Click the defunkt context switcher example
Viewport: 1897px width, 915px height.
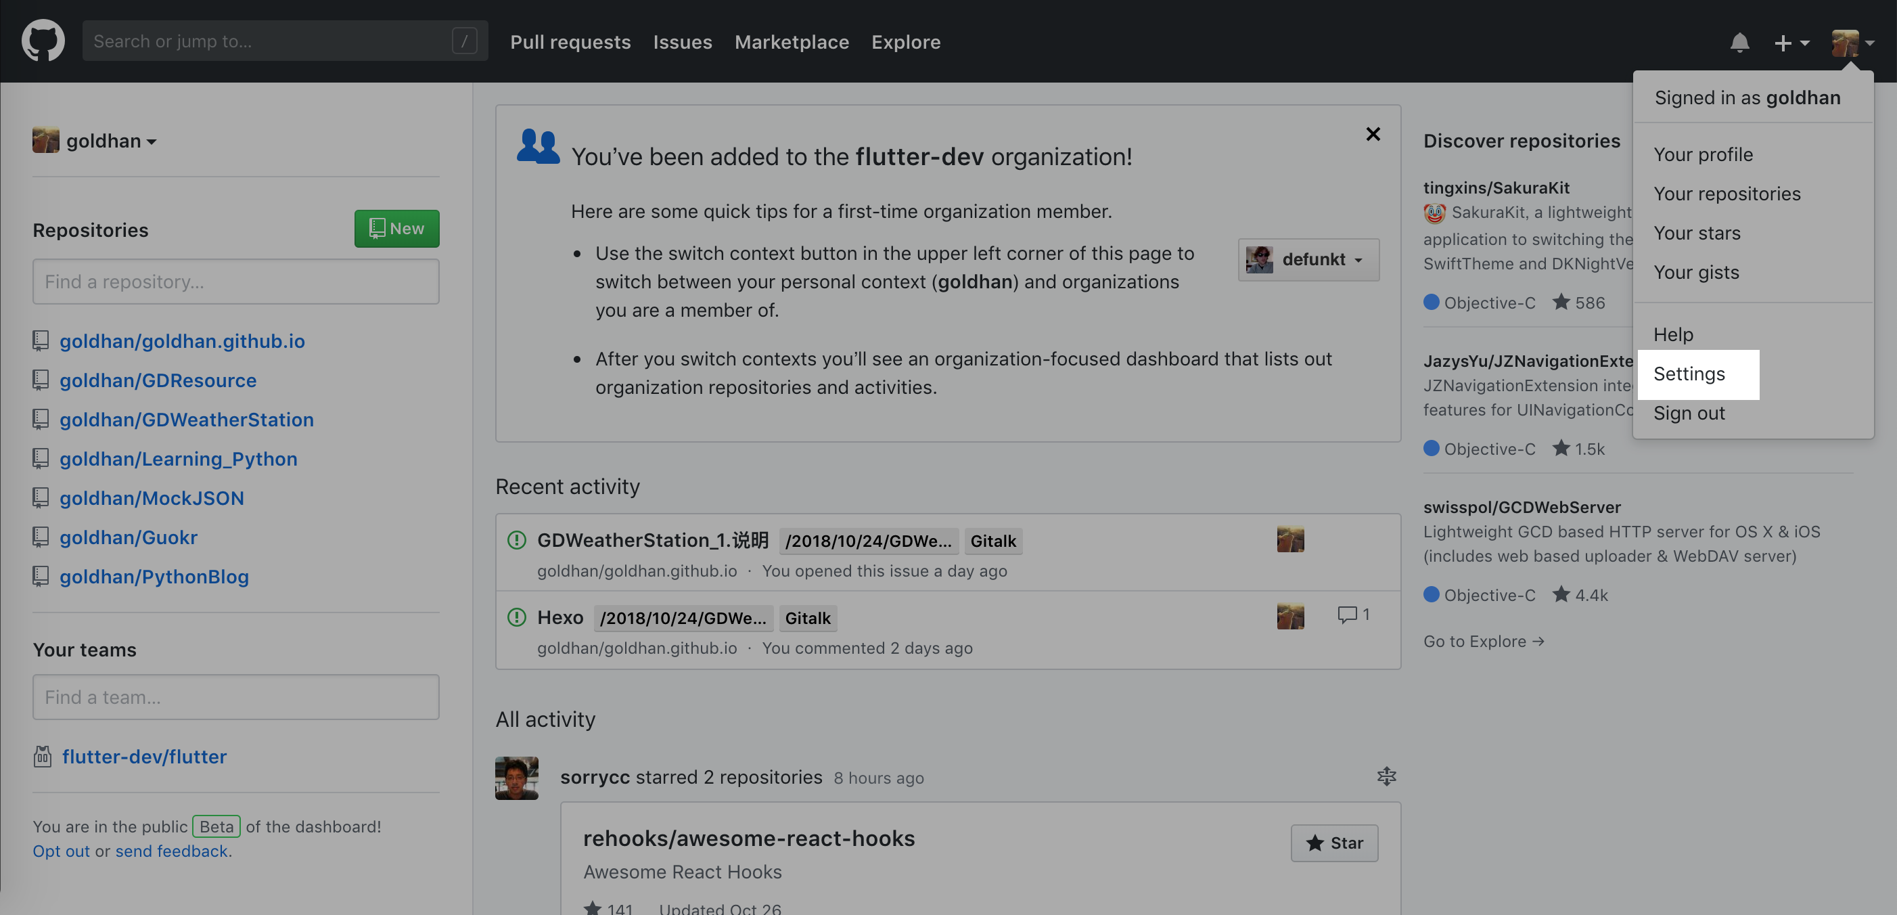pos(1308,259)
